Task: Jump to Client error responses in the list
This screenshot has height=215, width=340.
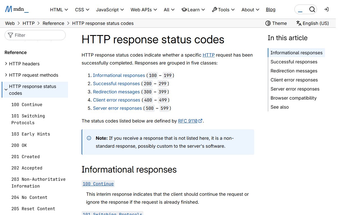Action: pos(116,100)
